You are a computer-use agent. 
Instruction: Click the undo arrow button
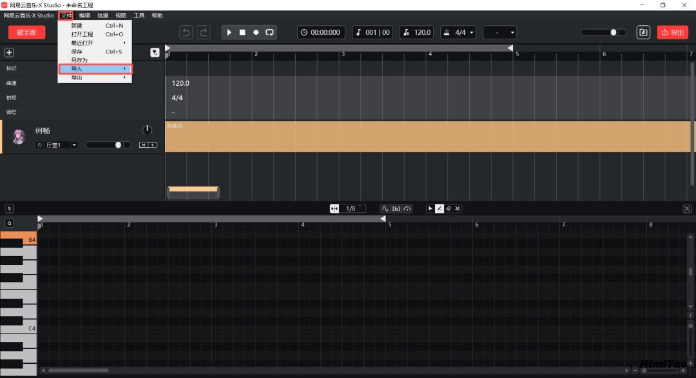pos(186,32)
